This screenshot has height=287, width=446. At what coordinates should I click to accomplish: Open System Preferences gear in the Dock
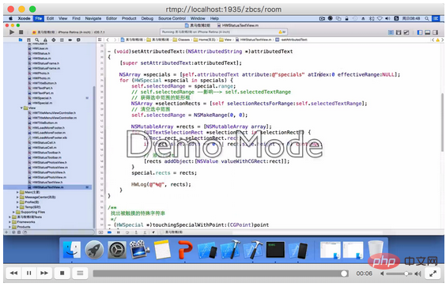coord(117,250)
